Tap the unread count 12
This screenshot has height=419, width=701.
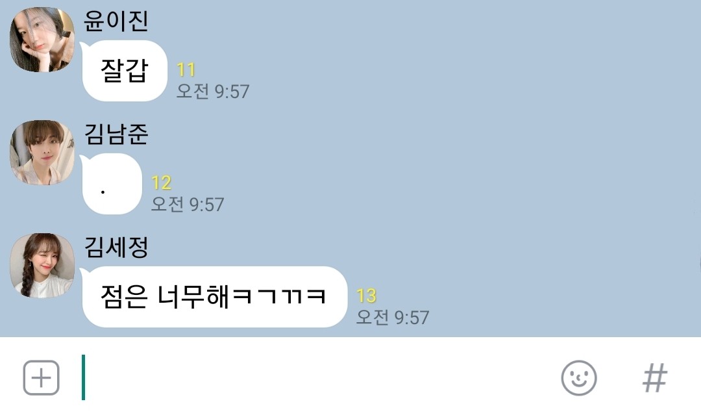click(x=162, y=183)
